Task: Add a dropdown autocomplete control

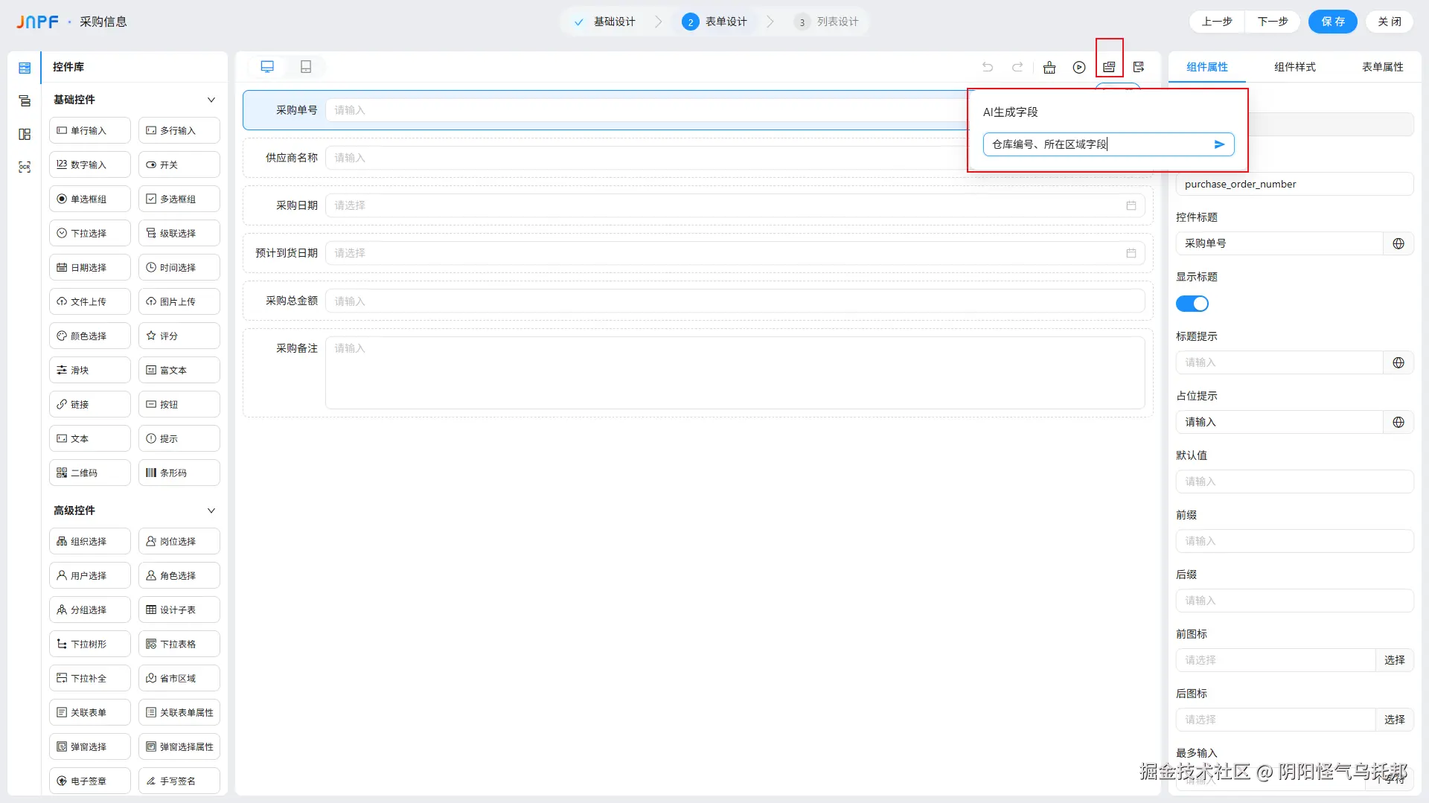Action: (90, 678)
